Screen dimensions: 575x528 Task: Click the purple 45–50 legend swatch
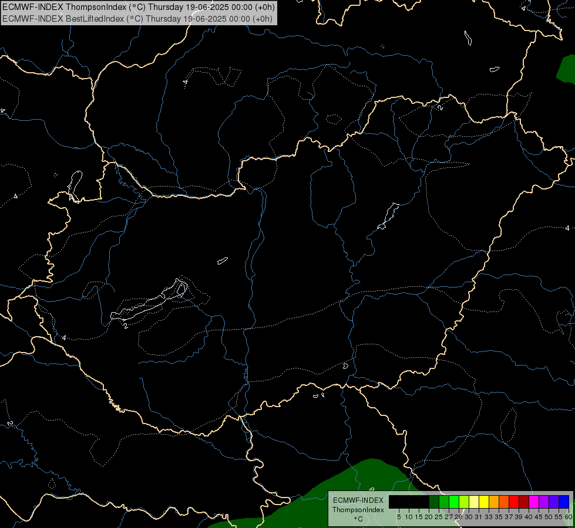[544, 502]
